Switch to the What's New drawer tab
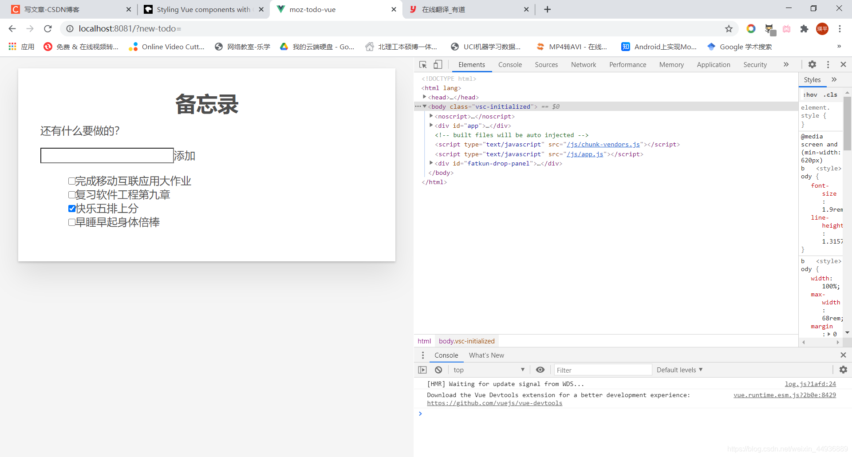The height and width of the screenshot is (457, 852). pyautogui.click(x=486, y=355)
